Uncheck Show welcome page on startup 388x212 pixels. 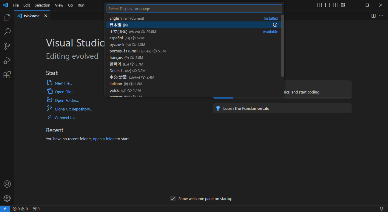coord(173,198)
